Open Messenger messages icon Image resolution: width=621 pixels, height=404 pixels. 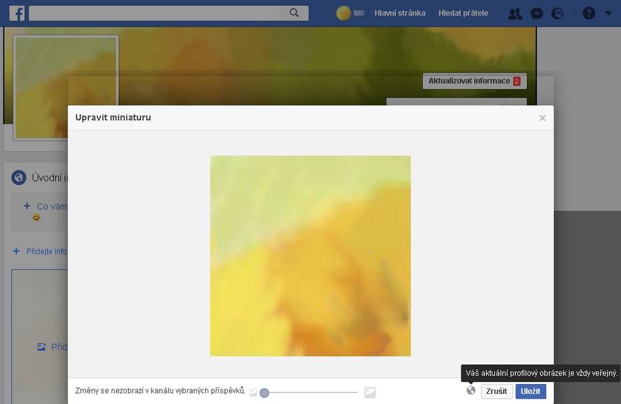click(537, 14)
